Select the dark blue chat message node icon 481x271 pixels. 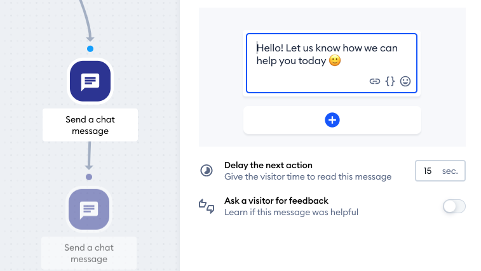pos(90,81)
